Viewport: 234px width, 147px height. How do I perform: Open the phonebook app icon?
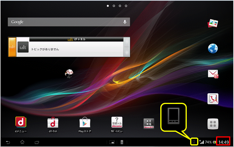click(213, 99)
